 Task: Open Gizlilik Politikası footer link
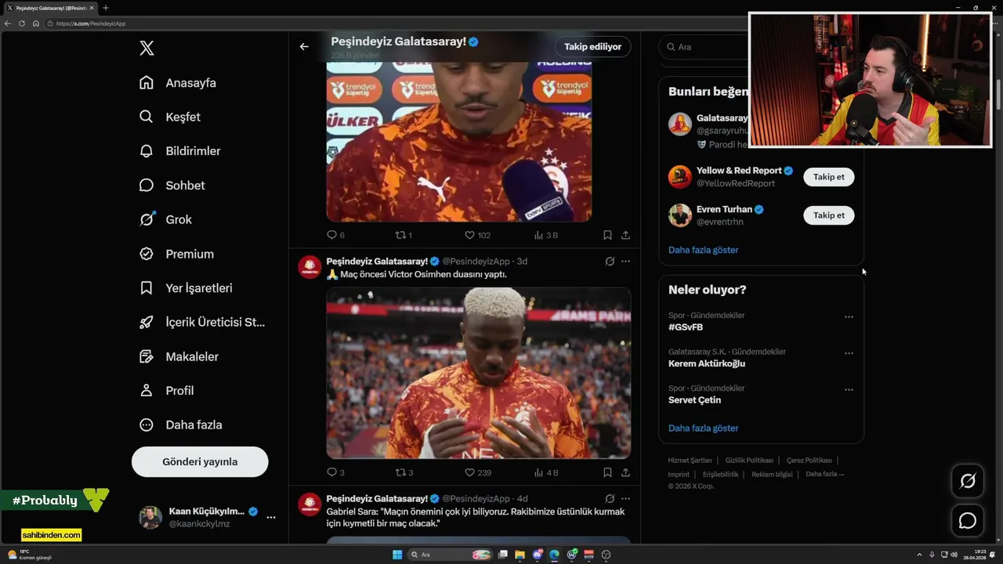coord(749,461)
